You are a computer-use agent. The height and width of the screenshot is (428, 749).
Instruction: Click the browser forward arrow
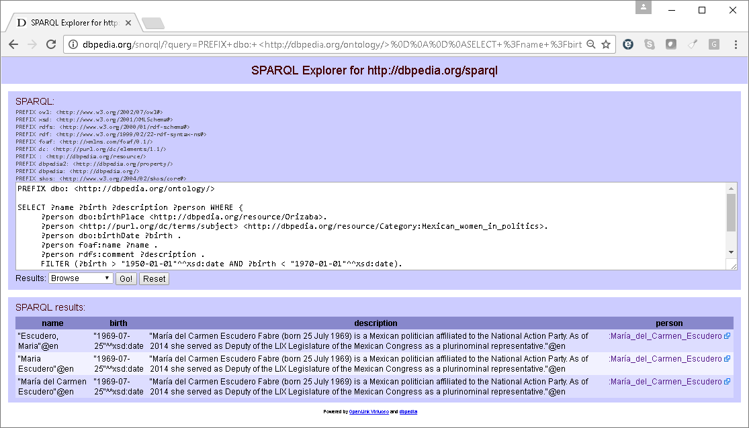[x=32, y=44]
